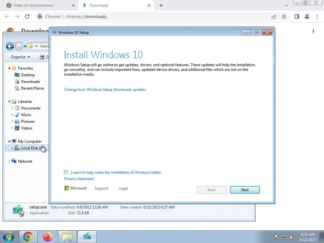
Task: Go back in Chrome
Action: pos(7,16)
